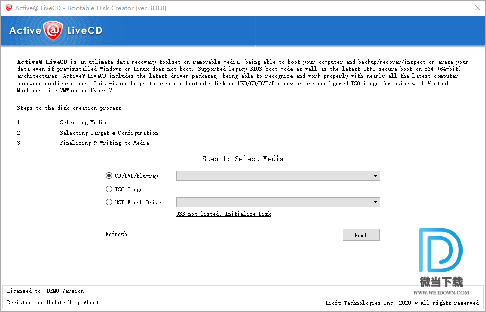Click the 'Step 1: Select Media' heading
486x312 pixels.
(x=242, y=159)
